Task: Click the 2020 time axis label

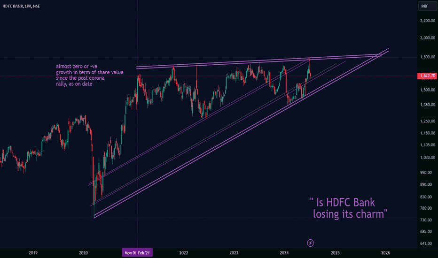Action: click(83, 253)
